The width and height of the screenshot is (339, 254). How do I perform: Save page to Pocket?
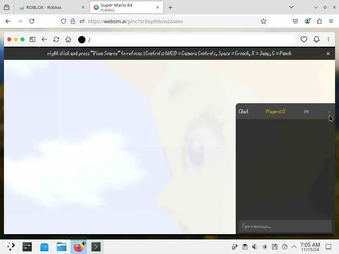295,21
